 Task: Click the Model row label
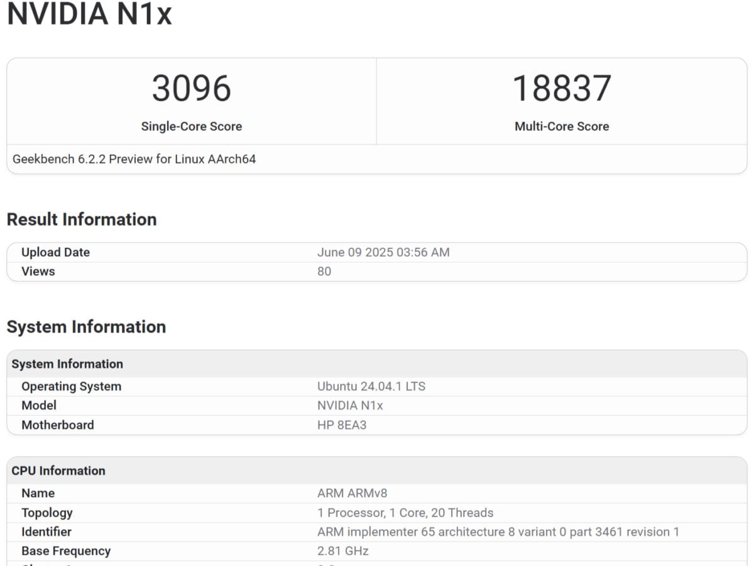pyautogui.click(x=39, y=406)
